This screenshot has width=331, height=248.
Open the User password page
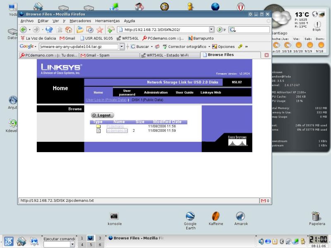point(127,93)
